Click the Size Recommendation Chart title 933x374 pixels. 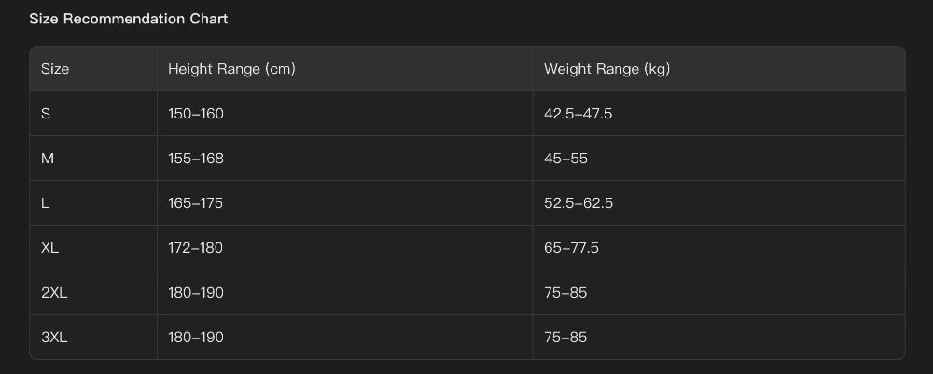coord(128,19)
